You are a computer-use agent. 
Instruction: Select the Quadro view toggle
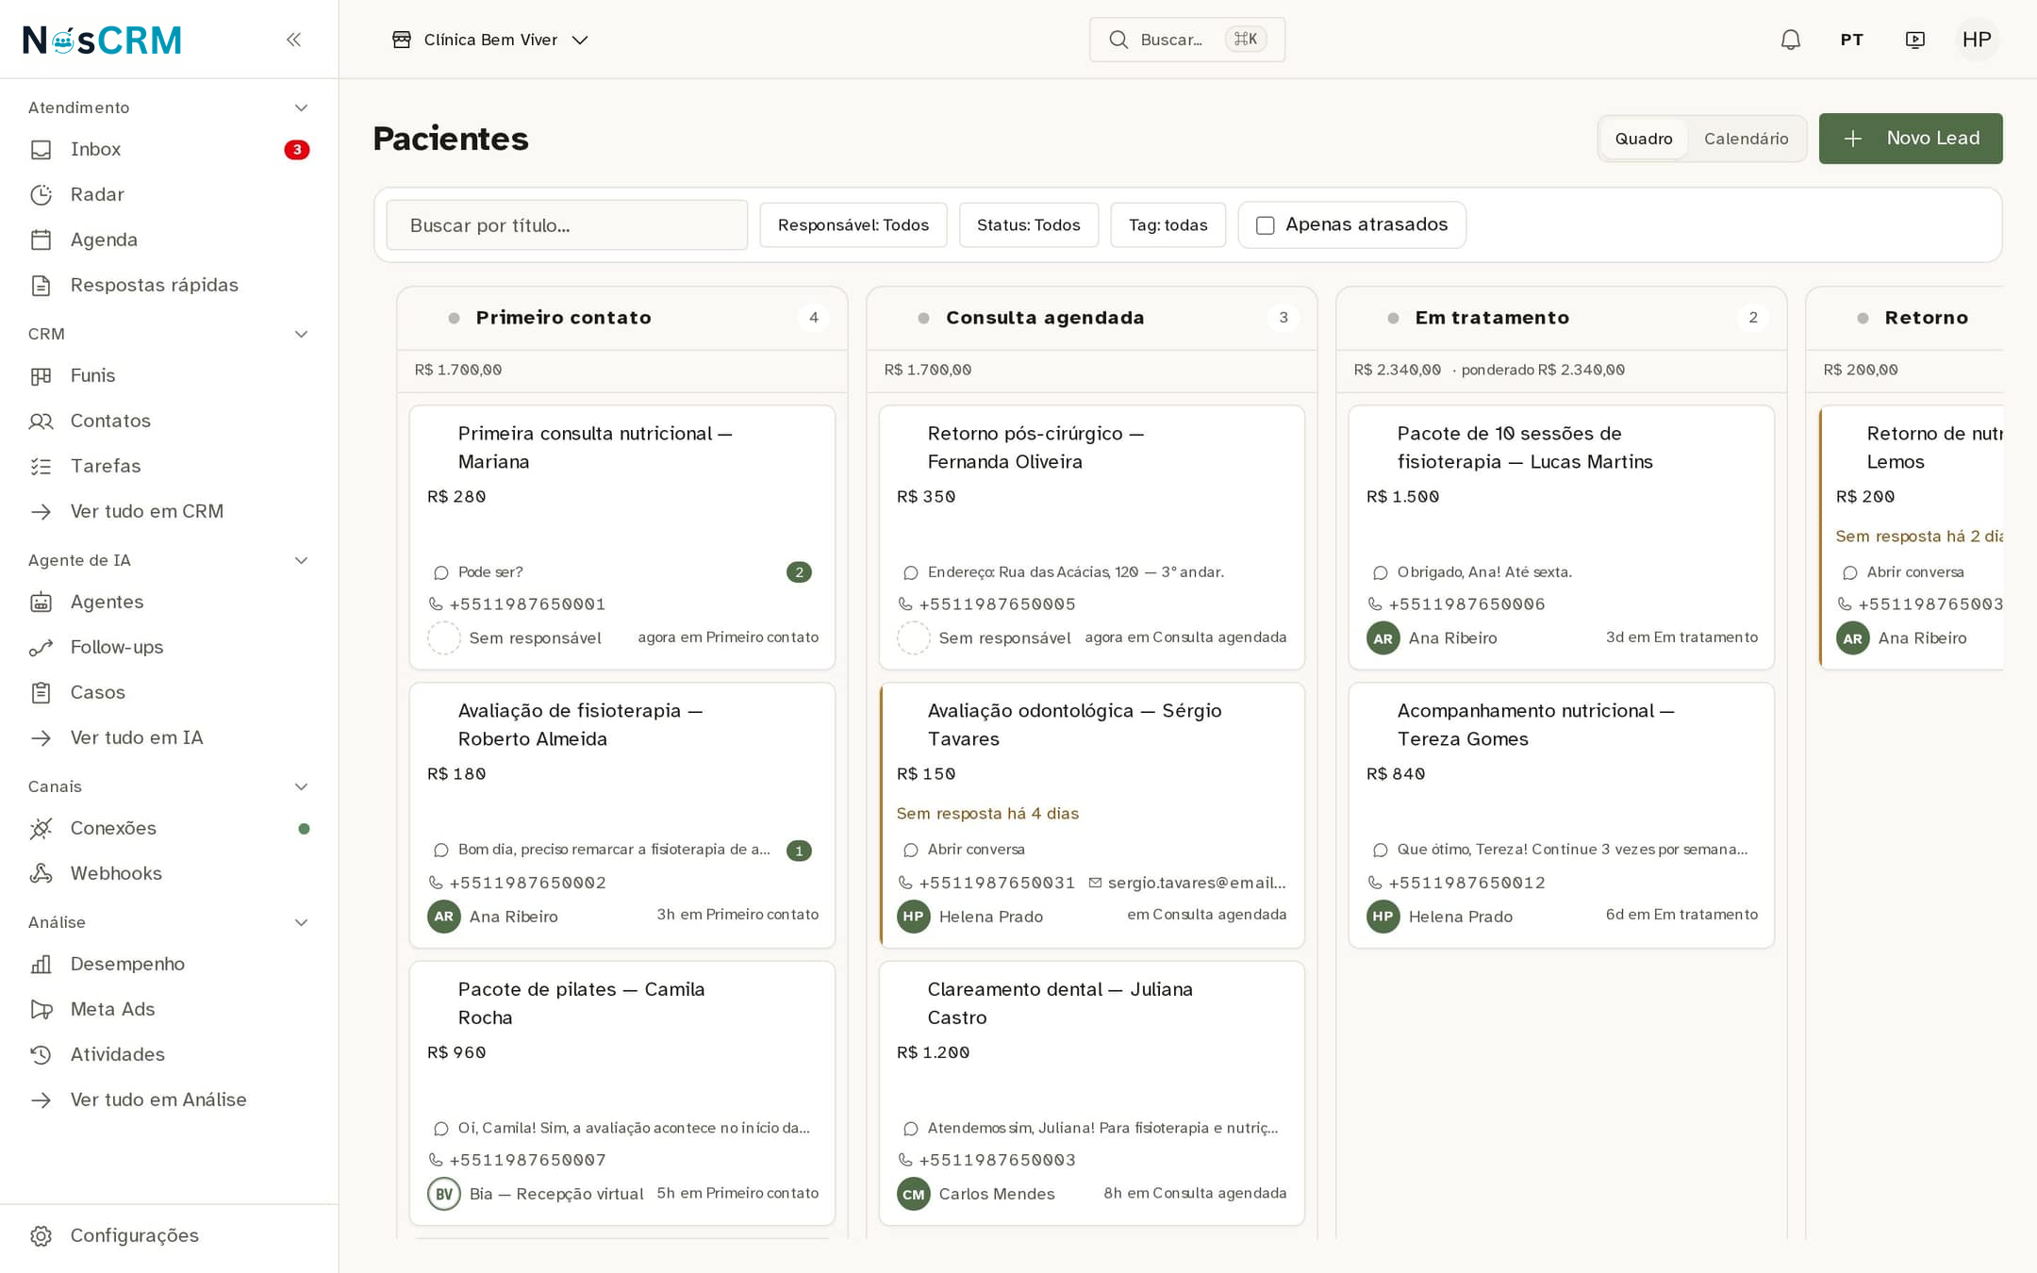pyautogui.click(x=1644, y=139)
